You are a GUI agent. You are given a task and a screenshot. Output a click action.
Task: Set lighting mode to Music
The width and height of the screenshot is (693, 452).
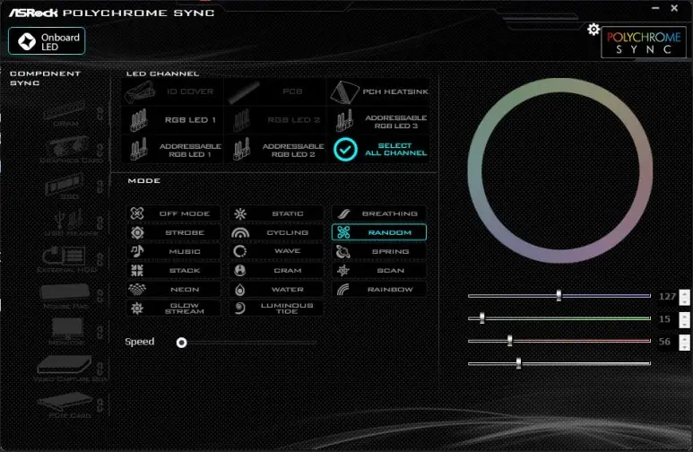(173, 251)
